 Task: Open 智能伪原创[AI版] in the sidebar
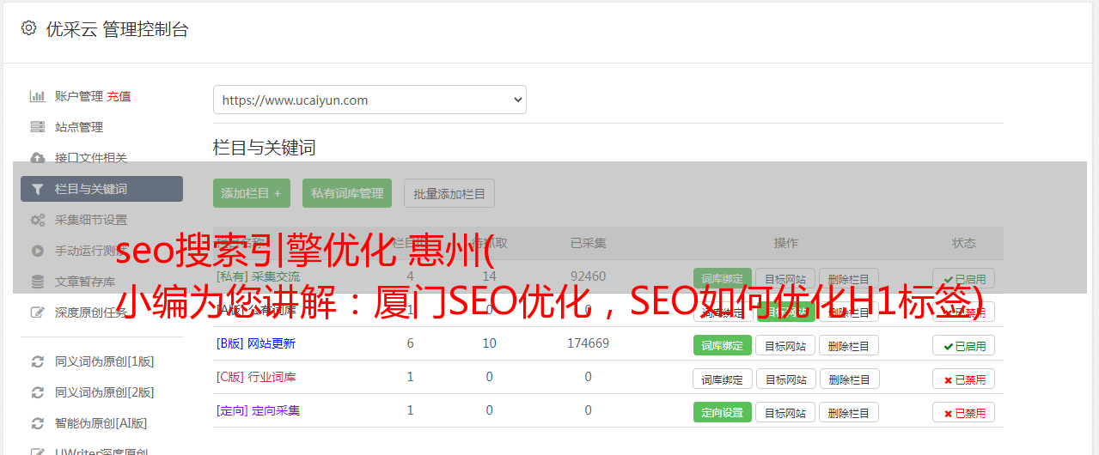(101, 423)
